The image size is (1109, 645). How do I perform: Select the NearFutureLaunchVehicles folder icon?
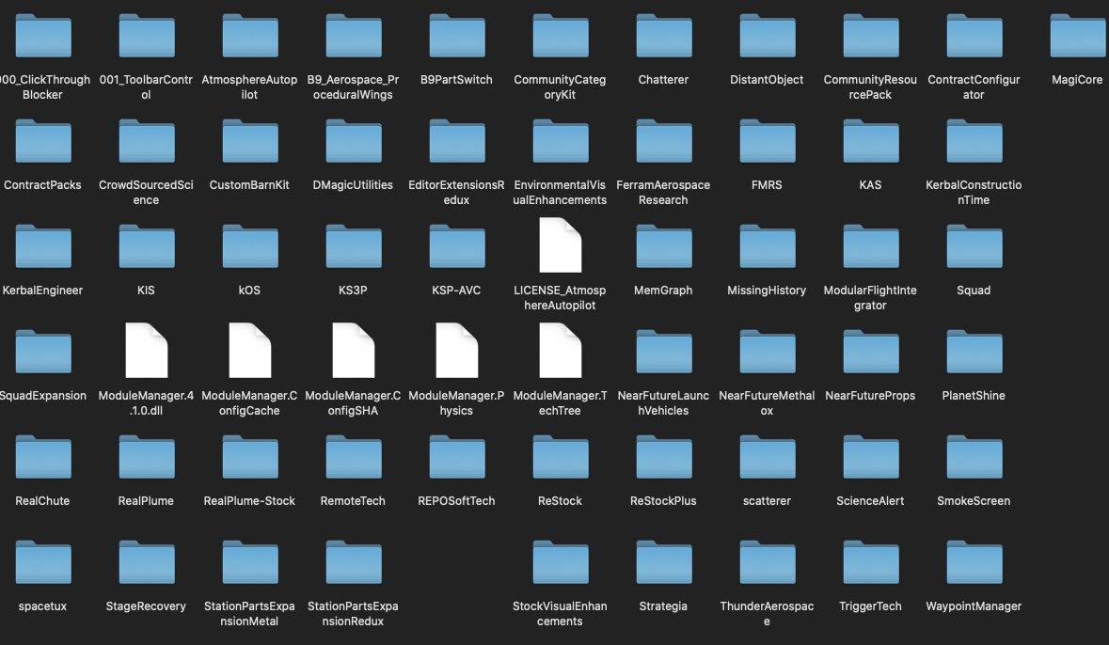click(x=663, y=352)
